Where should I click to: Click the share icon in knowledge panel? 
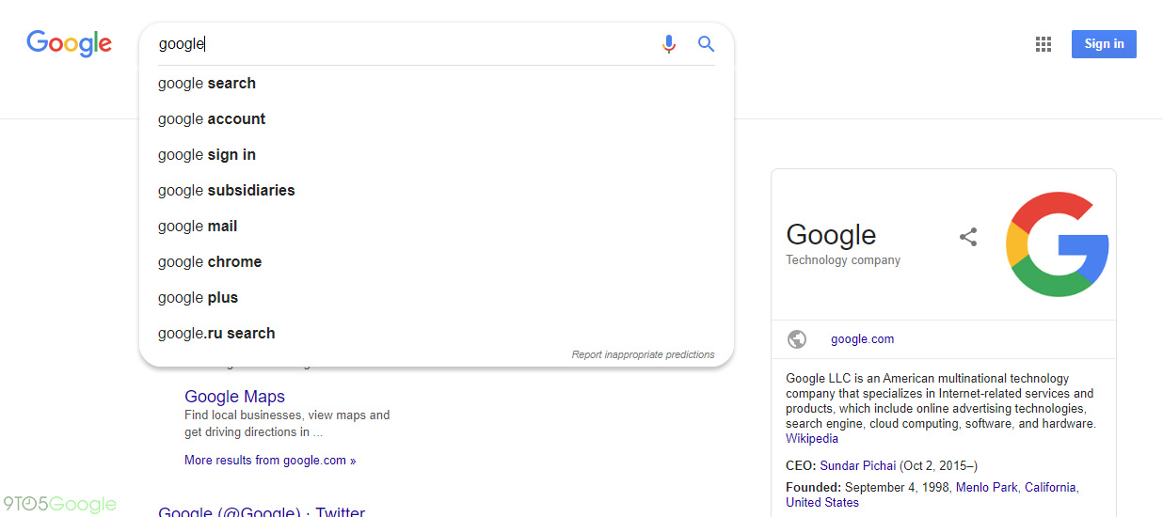click(x=968, y=237)
